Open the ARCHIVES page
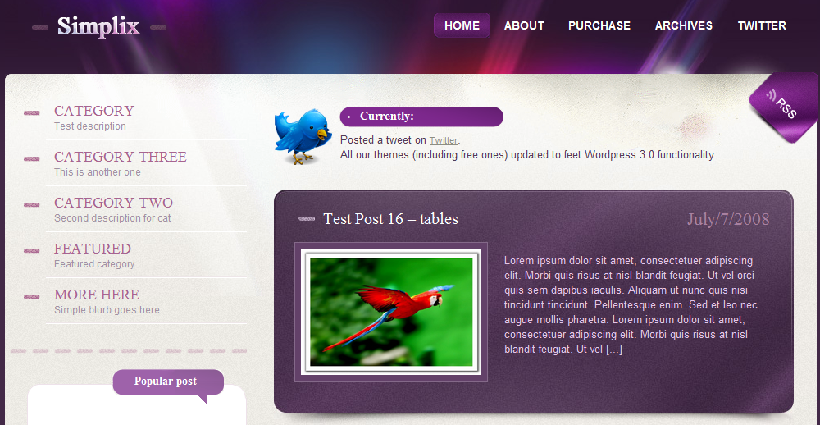The height and width of the screenshot is (425, 820). point(684,25)
